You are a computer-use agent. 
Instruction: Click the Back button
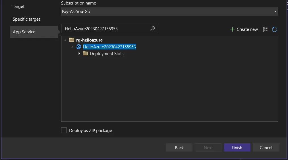coord(179,148)
